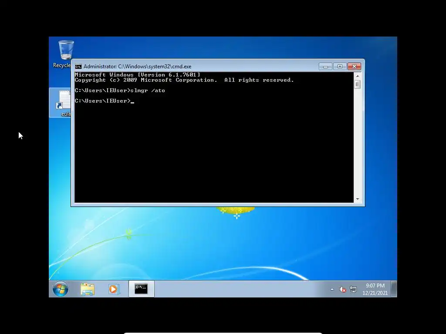This screenshot has height=334, width=446.
Task: Click the Microsoft Windows Version line
Action: [137, 75]
